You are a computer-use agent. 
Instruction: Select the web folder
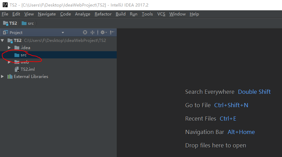[58, 62]
